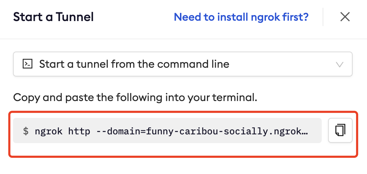This screenshot has width=367, height=174.
Task: Click the terminal prompt icon in the dropdown
Action: coord(27,64)
